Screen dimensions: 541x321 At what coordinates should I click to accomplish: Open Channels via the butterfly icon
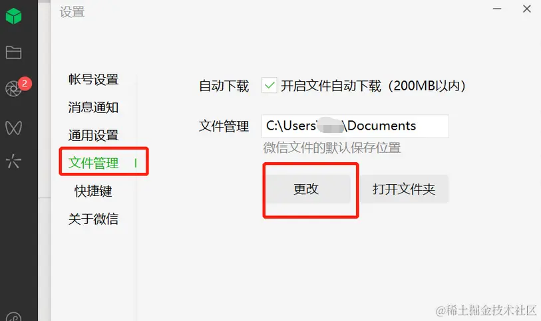(13, 128)
